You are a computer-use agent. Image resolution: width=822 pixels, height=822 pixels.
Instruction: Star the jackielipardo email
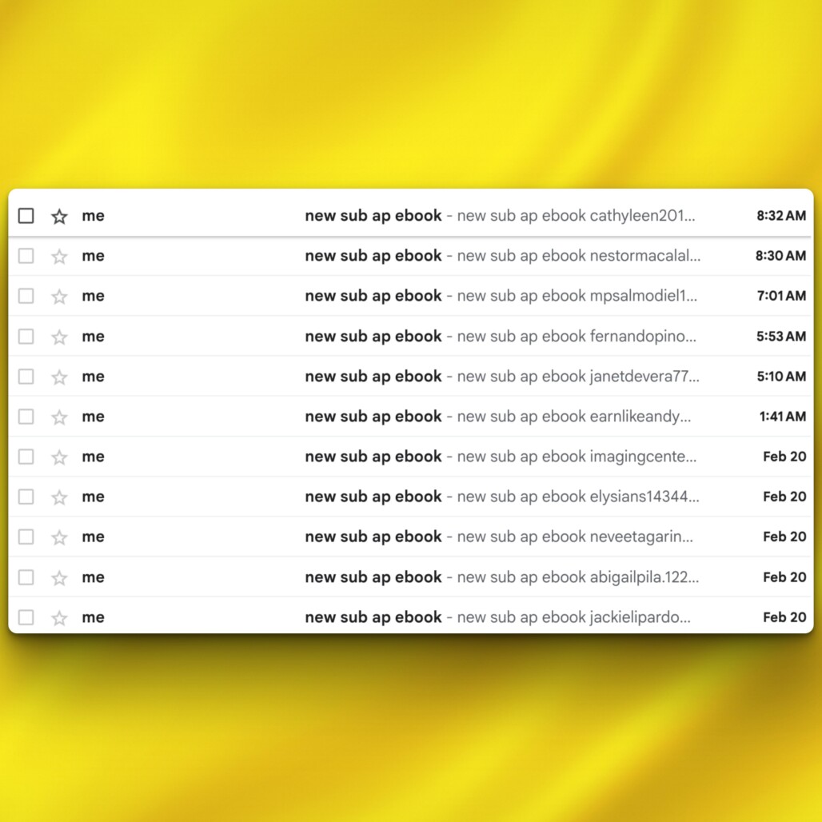coord(59,618)
